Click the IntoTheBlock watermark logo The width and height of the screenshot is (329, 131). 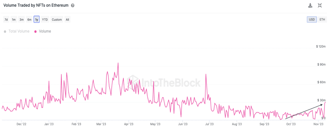tap(132, 82)
